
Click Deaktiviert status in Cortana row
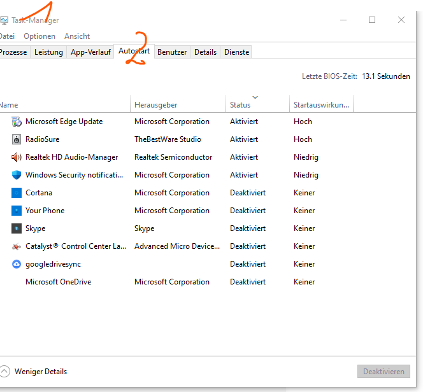coord(248,193)
